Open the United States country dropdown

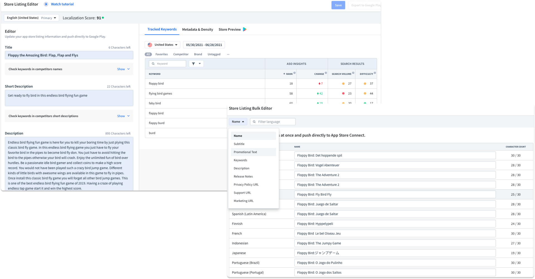[162, 45]
